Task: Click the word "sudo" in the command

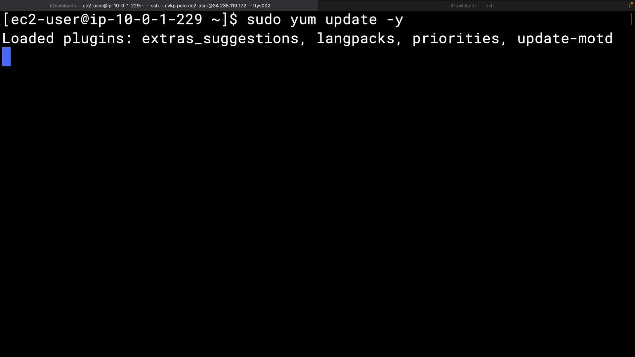Action: coord(264,20)
